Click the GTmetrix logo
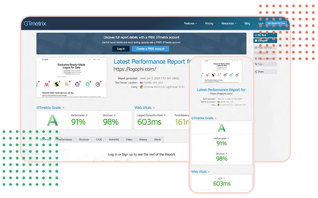 click(x=34, y=23)
